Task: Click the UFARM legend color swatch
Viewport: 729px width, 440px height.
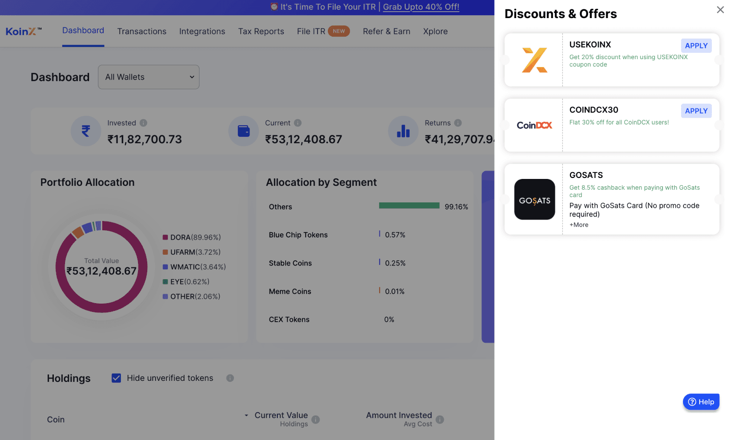Action: (x=165, y=252)
